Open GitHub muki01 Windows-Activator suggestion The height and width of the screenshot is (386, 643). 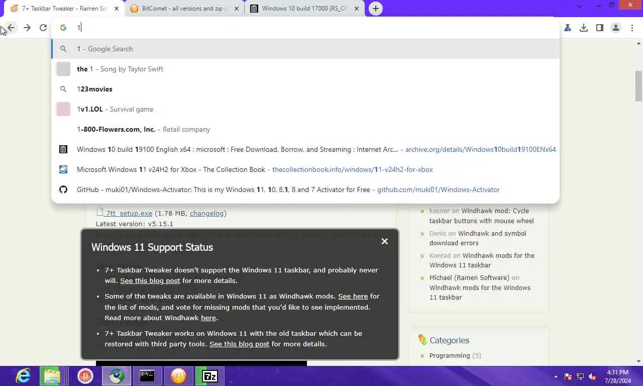click(305, 189)
